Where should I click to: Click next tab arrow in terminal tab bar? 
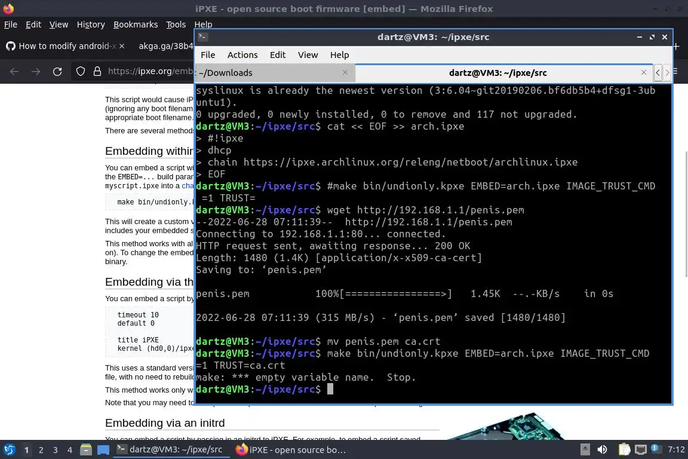coord(667,72)
